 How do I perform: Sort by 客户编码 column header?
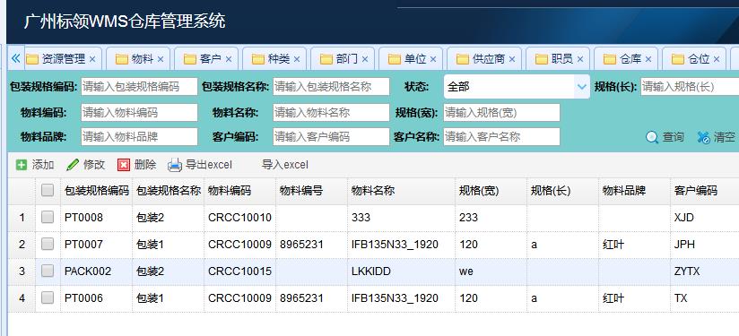tap(705, 191)
